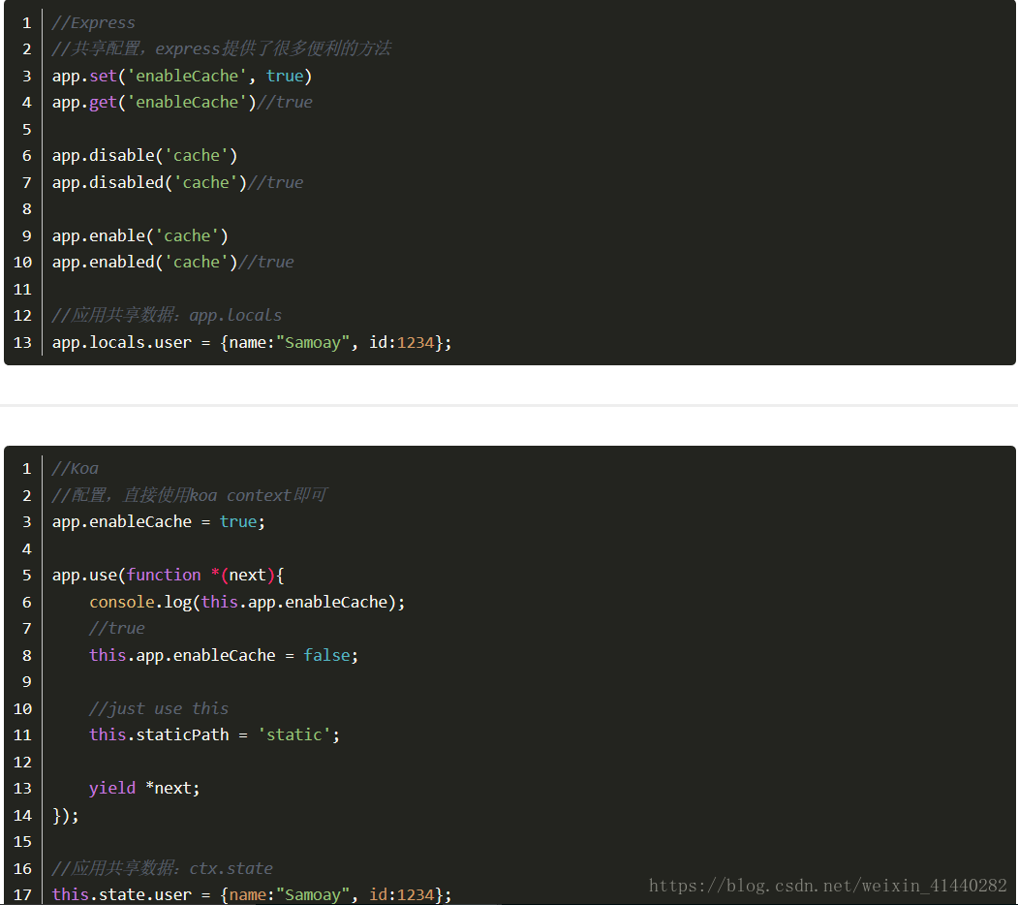Click the line app.enable('cache')
The height and width of the screenshot is (905, 1018).
pos(140,235)
